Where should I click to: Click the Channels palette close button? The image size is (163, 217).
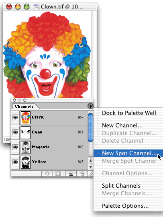click(x=14, y=100)
